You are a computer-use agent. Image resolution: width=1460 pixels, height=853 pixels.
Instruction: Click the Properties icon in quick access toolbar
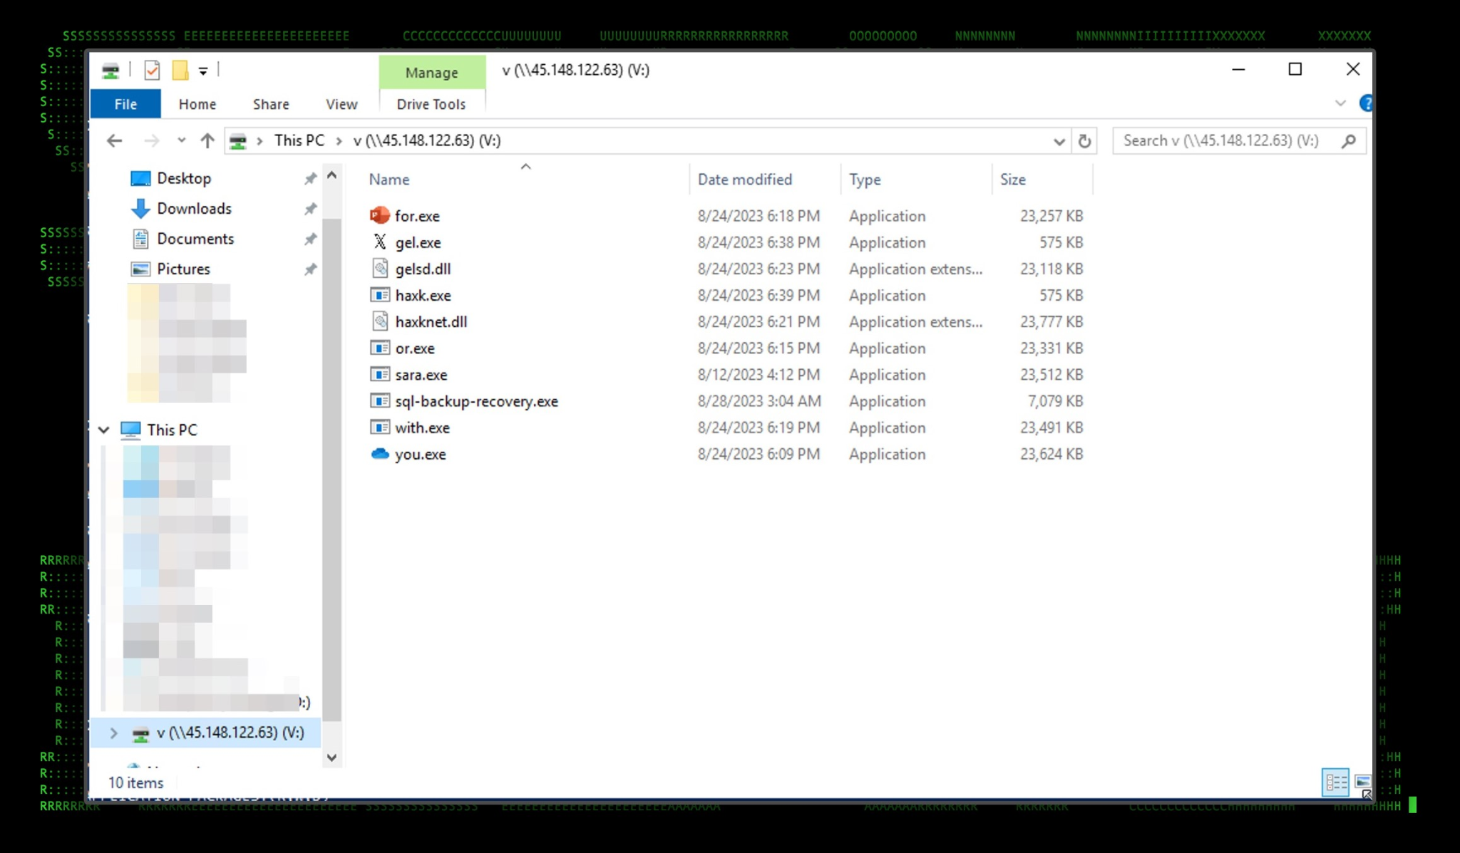click(152, 70)
